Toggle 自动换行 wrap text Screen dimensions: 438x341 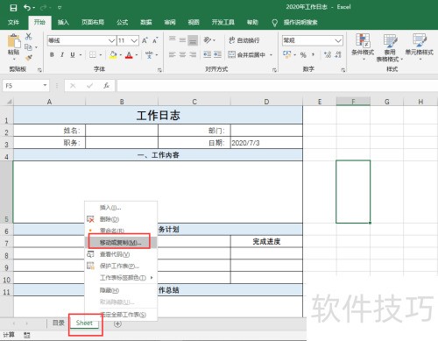[244, 40]
